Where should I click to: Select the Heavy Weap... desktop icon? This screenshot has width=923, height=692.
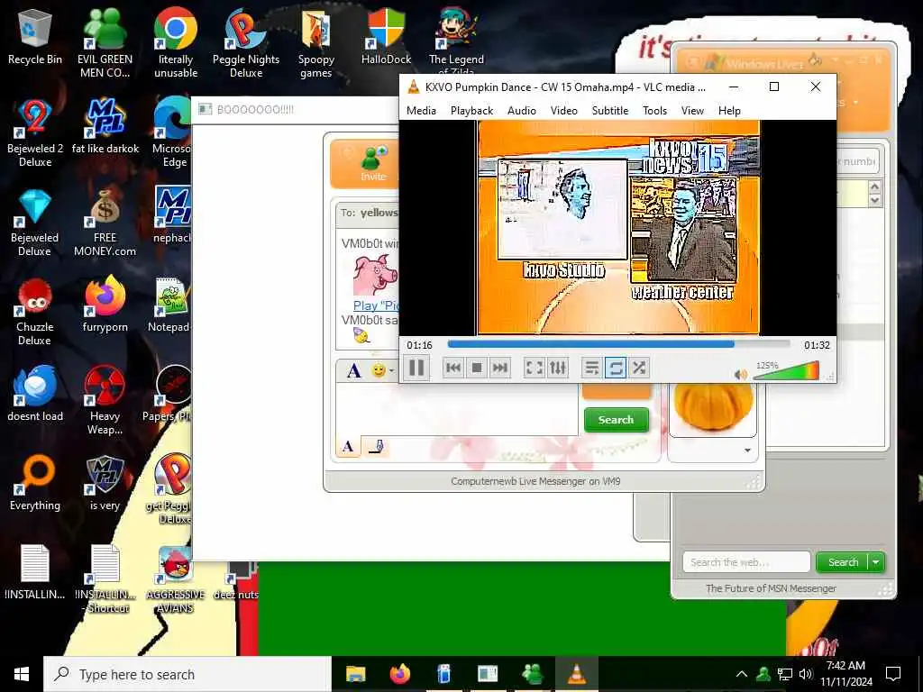tap(105, 400)
